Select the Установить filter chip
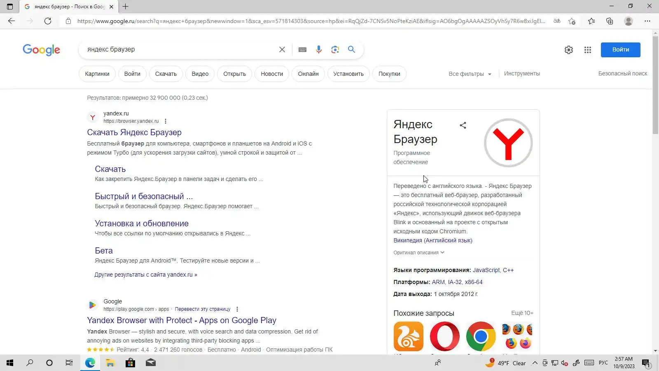 [x=348, y=74]
